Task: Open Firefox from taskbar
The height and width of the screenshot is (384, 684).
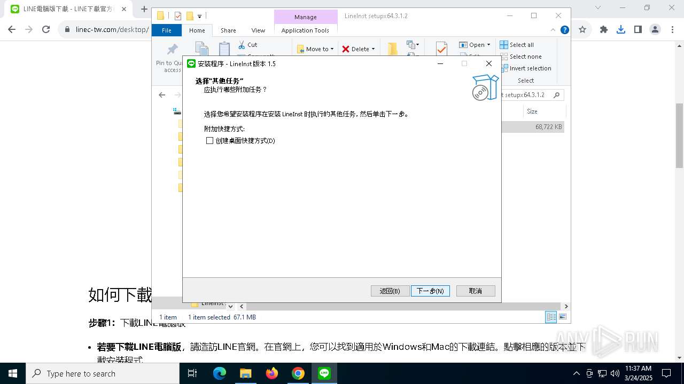Action: pos(272,373)
